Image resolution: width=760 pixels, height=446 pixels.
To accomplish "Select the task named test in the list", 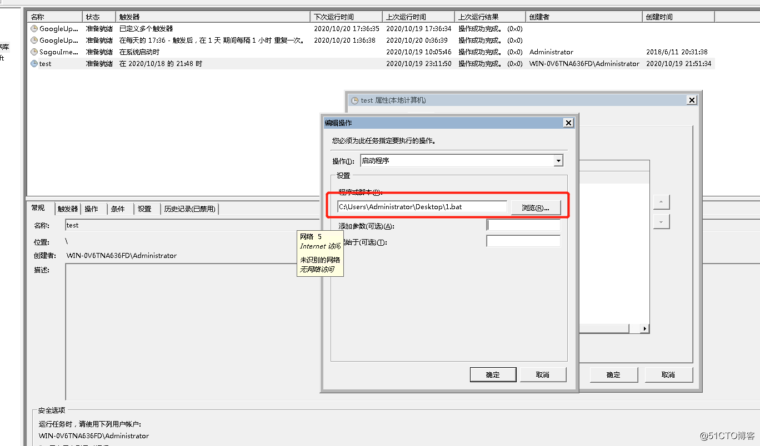I will point(46,64).
